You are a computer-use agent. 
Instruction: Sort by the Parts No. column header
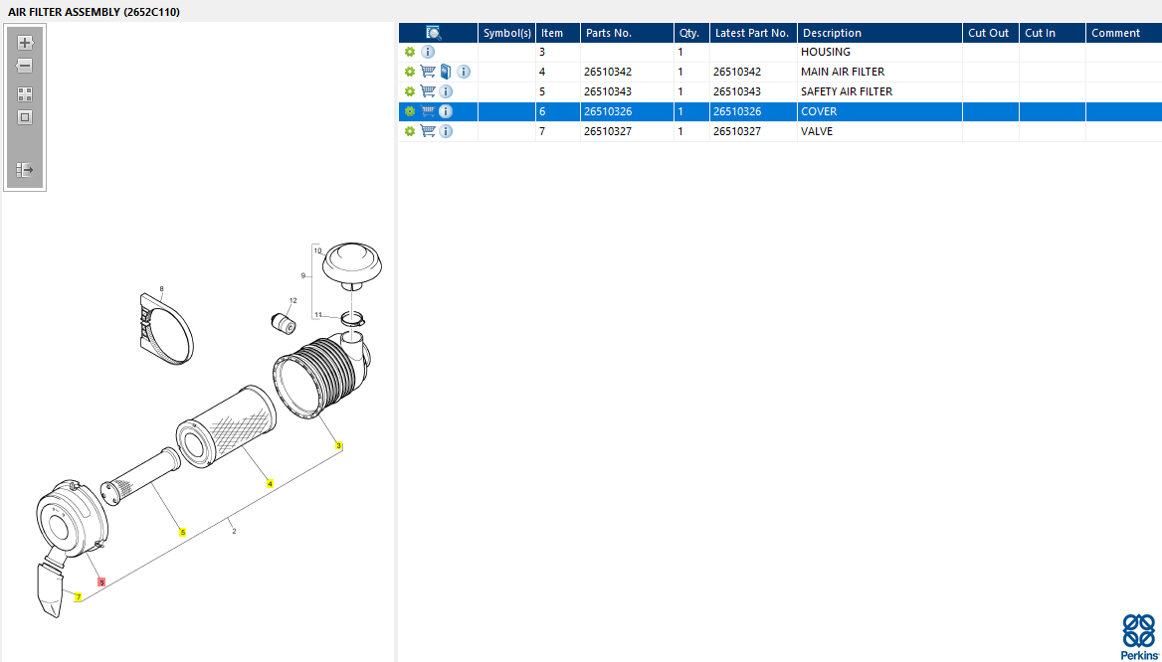click(x=627, y=33)
